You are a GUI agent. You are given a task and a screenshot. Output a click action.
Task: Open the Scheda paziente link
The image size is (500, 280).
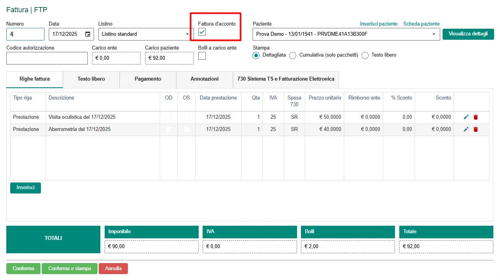tap(421, 24)
